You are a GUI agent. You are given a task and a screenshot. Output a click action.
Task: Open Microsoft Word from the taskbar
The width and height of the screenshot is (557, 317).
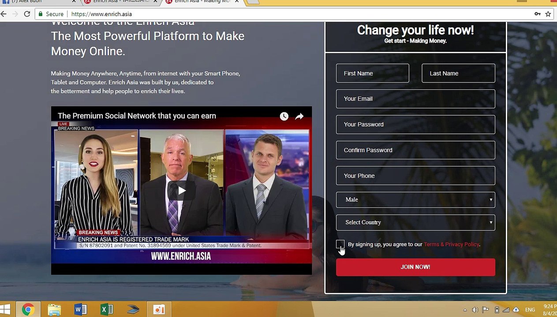pyautogui.click(x=81, y=310)
